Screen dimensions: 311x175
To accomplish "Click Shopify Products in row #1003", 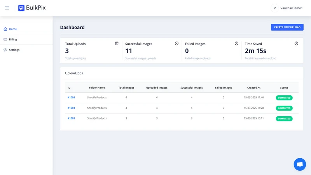I will [97, 118].
